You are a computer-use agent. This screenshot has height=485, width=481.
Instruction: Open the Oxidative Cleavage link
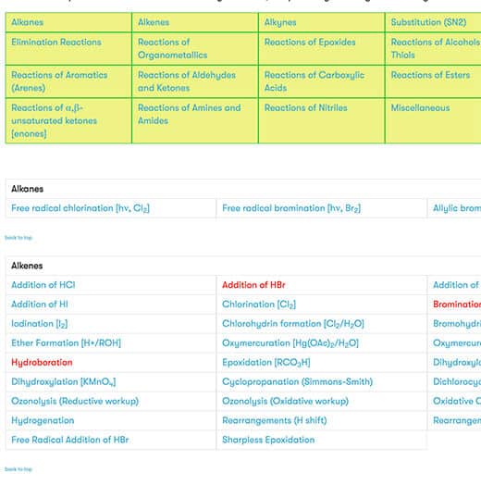(x=457, y=401)
